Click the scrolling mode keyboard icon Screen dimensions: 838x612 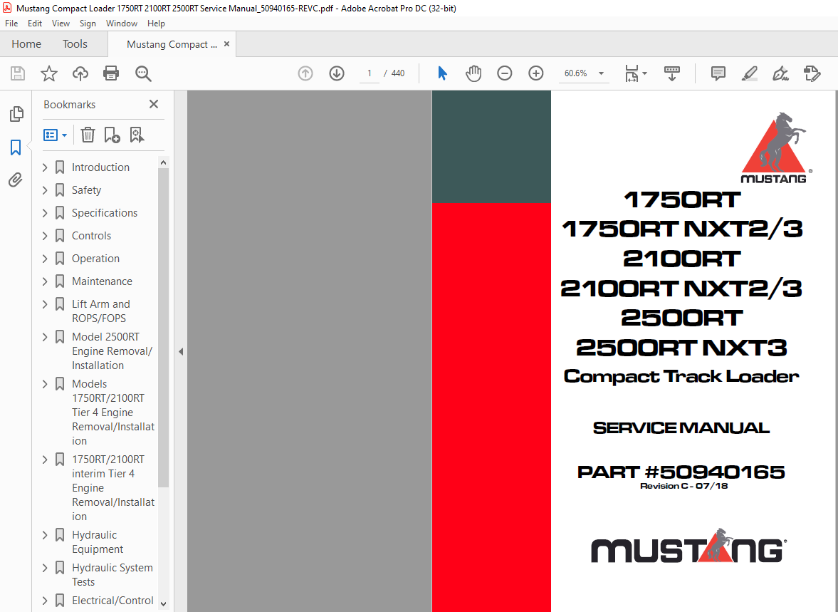point(672,73)
